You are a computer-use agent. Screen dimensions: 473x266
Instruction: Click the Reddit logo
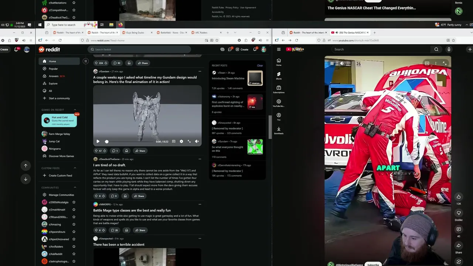[50, 50]
